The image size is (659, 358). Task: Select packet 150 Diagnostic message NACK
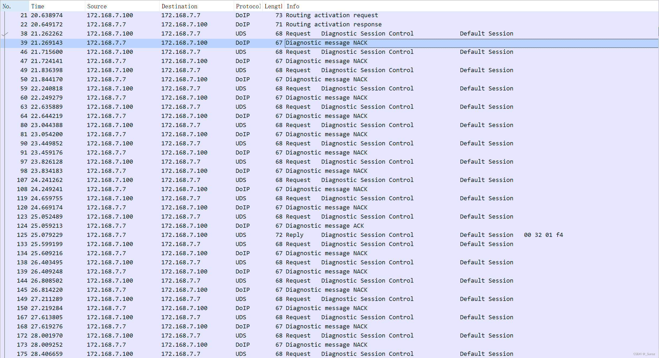click(326, 308)
